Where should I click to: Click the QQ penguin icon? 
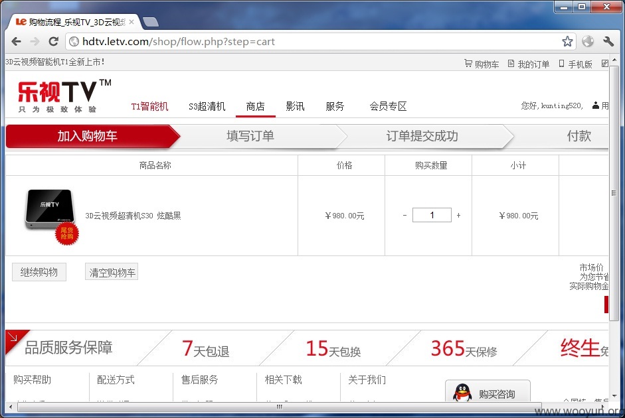(x=462, y=393)
